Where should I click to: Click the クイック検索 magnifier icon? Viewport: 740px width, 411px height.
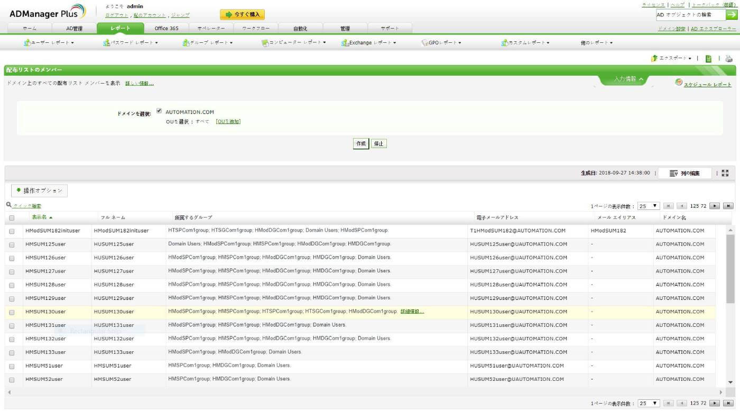click(x=9, y=205)
